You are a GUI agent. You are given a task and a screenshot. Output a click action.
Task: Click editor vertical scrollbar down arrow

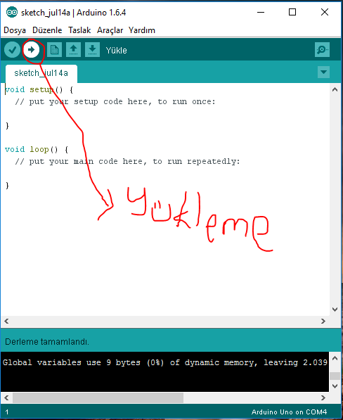click(335, 310)
